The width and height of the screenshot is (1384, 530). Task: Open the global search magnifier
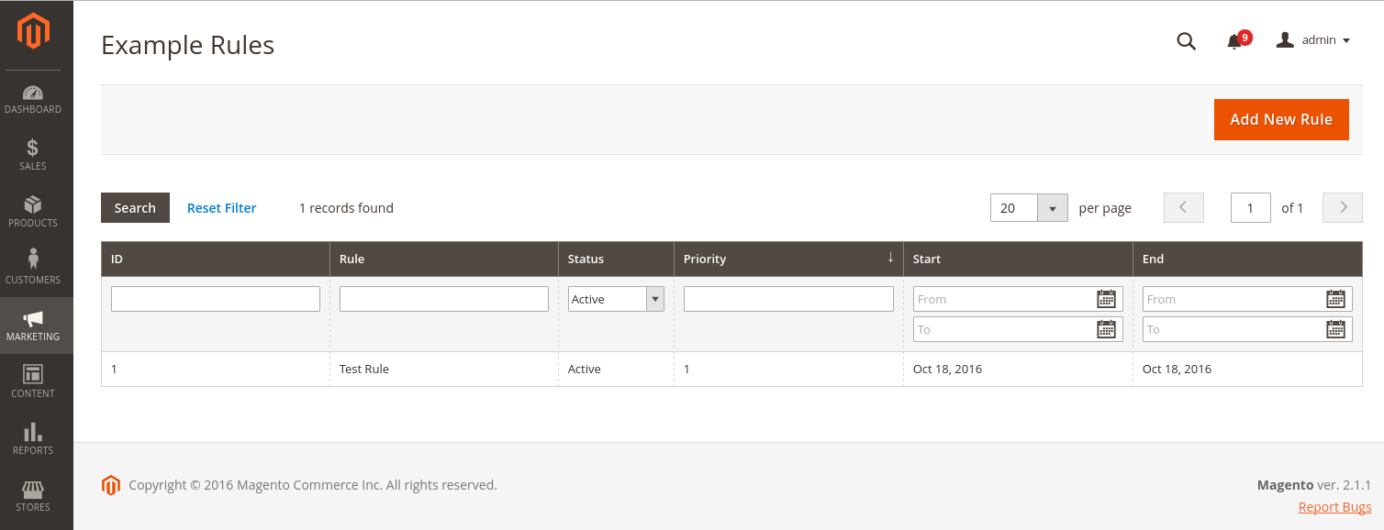(1186, 41)
